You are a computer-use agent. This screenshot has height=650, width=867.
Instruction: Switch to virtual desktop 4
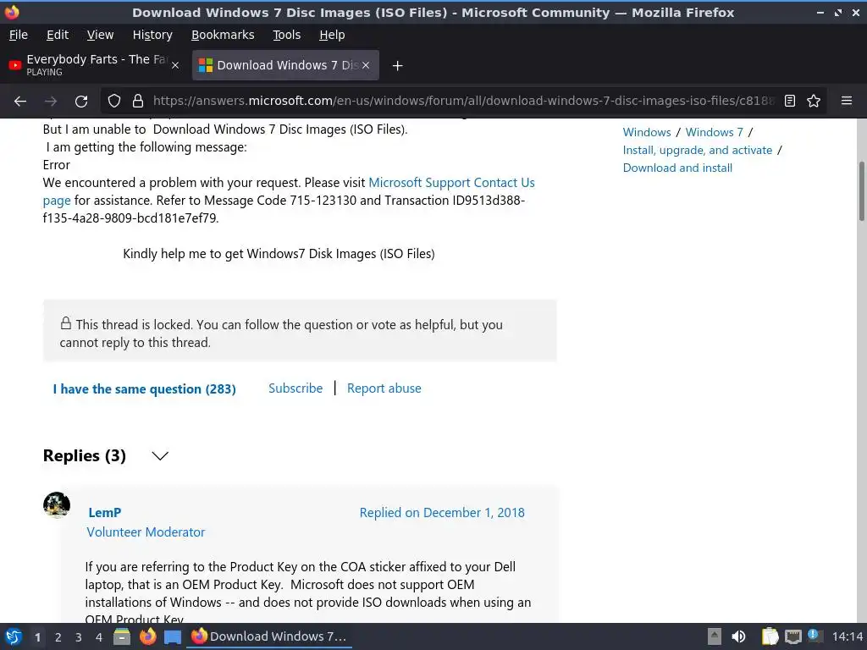(x=99, y=637)
